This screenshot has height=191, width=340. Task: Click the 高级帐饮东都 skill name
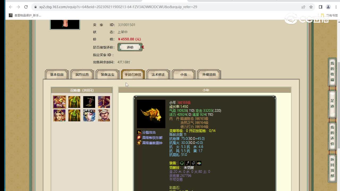152,138
